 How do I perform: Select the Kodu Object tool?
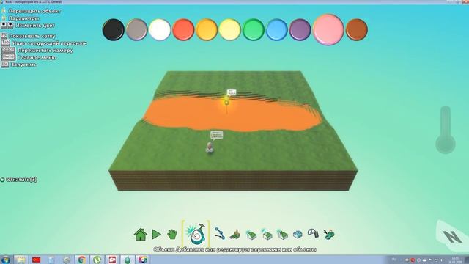pyautogui.click(x=196, y=234)
